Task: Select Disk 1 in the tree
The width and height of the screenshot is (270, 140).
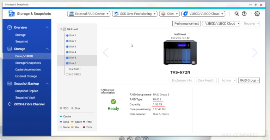Action: coord(72,35)
